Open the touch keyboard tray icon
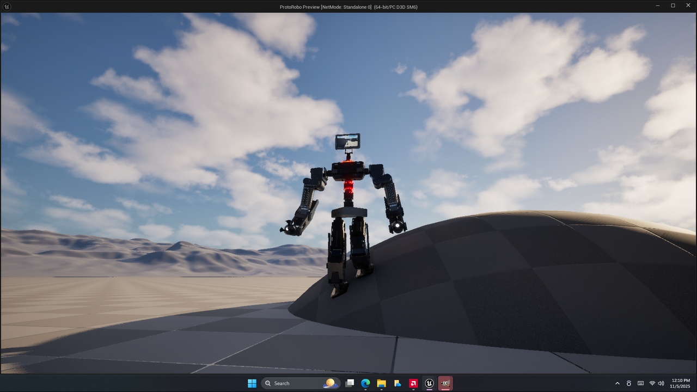 coord(641,383)
